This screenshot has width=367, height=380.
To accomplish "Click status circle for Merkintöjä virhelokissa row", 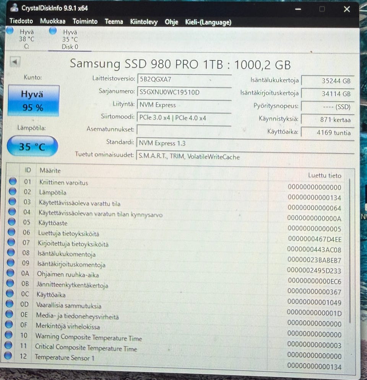I will click(x=9, y=324).
